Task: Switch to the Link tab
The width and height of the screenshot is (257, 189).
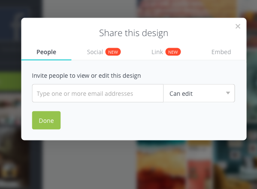Action: click(157, 52)
